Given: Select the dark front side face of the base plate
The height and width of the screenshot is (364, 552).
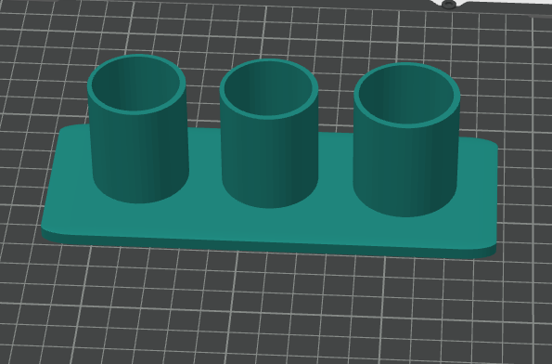Looking at the screenshot, I should pyautogui.click(x=267, y=246).
